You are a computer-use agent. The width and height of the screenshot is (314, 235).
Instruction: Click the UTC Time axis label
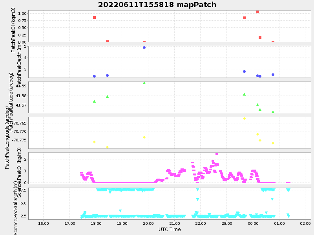tap(170, 230)
